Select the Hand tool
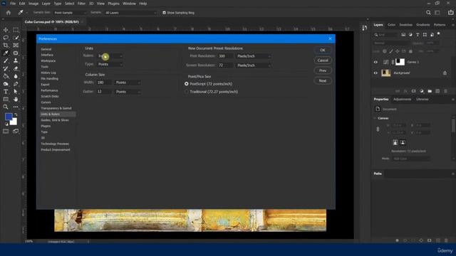Screen dimensions: 456x256 point(16,100)
